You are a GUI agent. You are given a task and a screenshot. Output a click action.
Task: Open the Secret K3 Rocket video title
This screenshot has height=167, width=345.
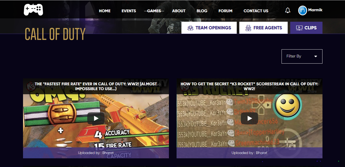pyautogui.click(x=249, y=86)
